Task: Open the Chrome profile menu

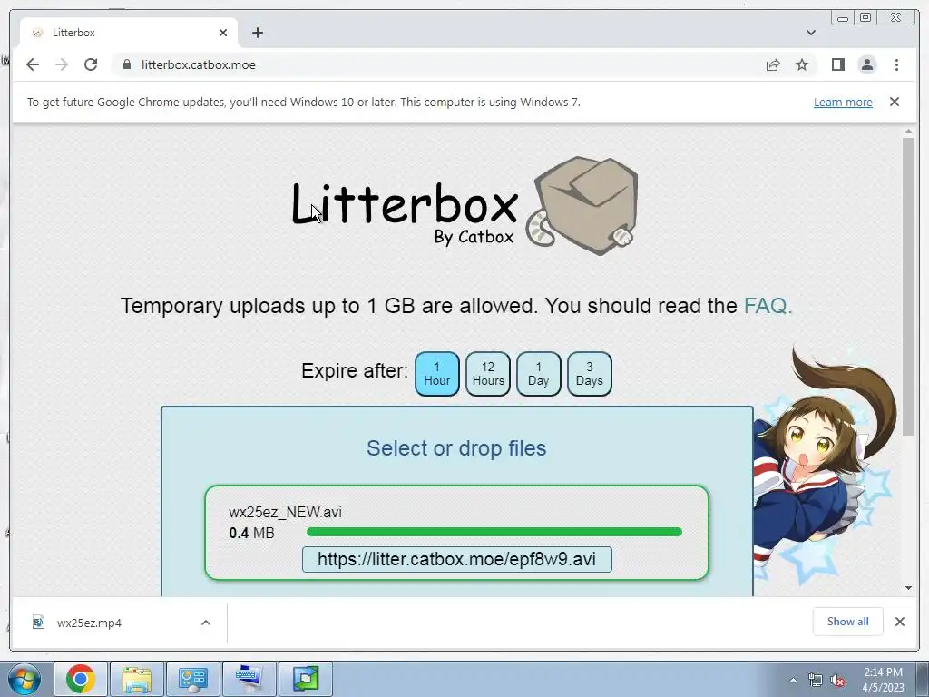Action: coord(867,64)
